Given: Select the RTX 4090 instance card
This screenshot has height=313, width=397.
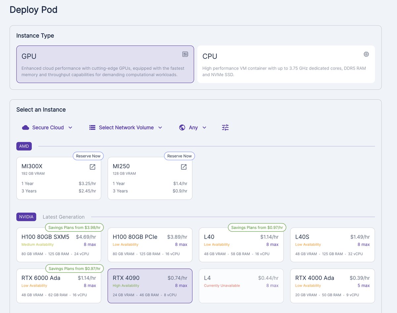Looking at the screenshot, I should 150,286.
